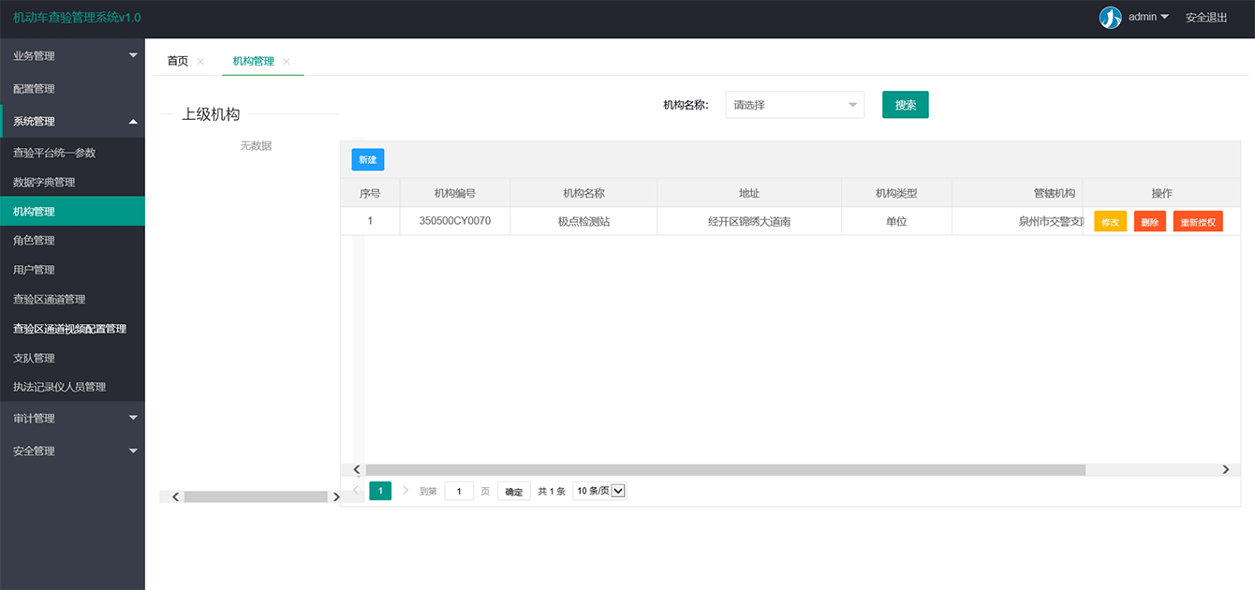Image resolution: width=1255 pixels, height=590 pixels.
Task: Close the 机构管理 tab
Action: point(287,62)
